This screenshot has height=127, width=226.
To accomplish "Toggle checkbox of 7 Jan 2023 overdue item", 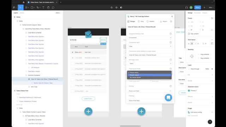I will [x=72, y=58].
